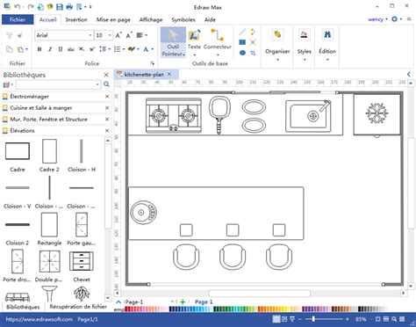
Task: Click the print icon in quick access
Action: click(69, 6)
